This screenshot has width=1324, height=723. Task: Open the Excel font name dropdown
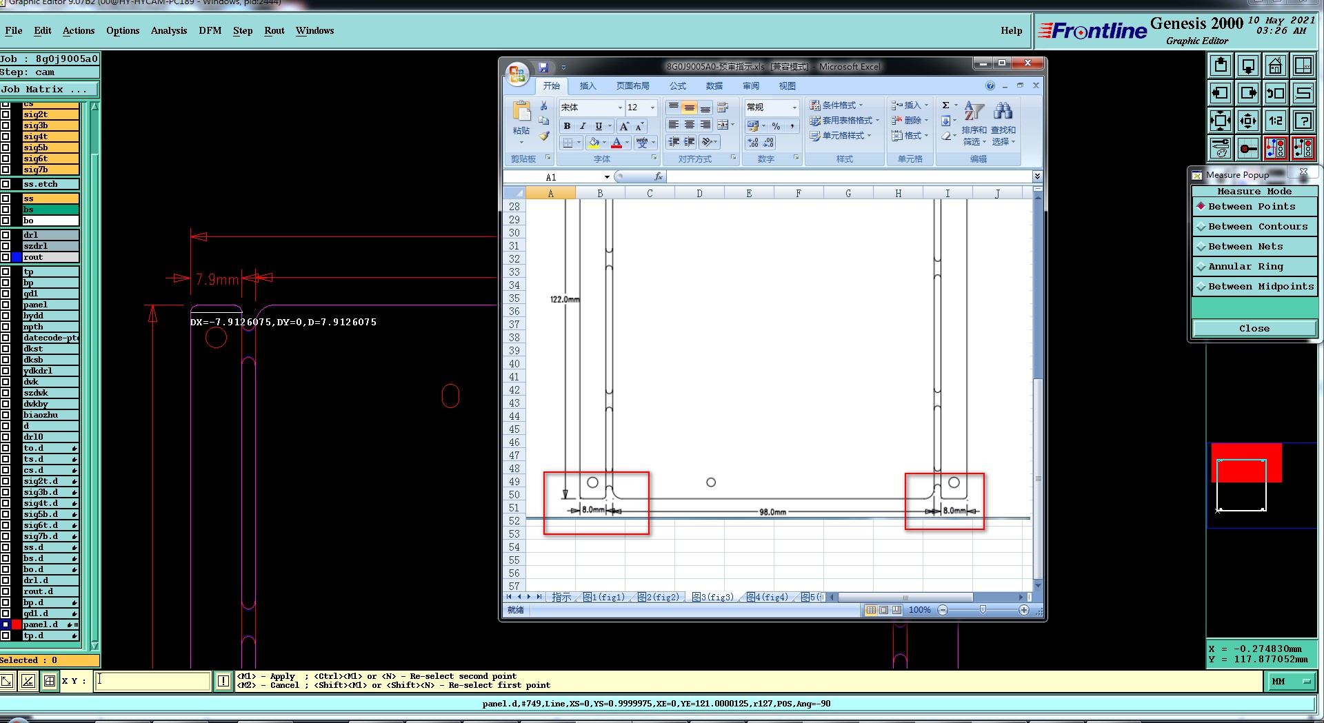pyautogui.click(x=620, y=108)
